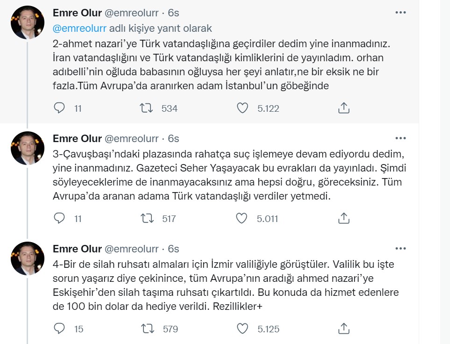Retweet the tweet with 534 retweets
Screen dimensions: 450x344
tap(146, 108)
